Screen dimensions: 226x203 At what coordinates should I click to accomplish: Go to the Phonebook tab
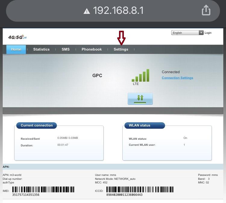[x=92, y=49]
